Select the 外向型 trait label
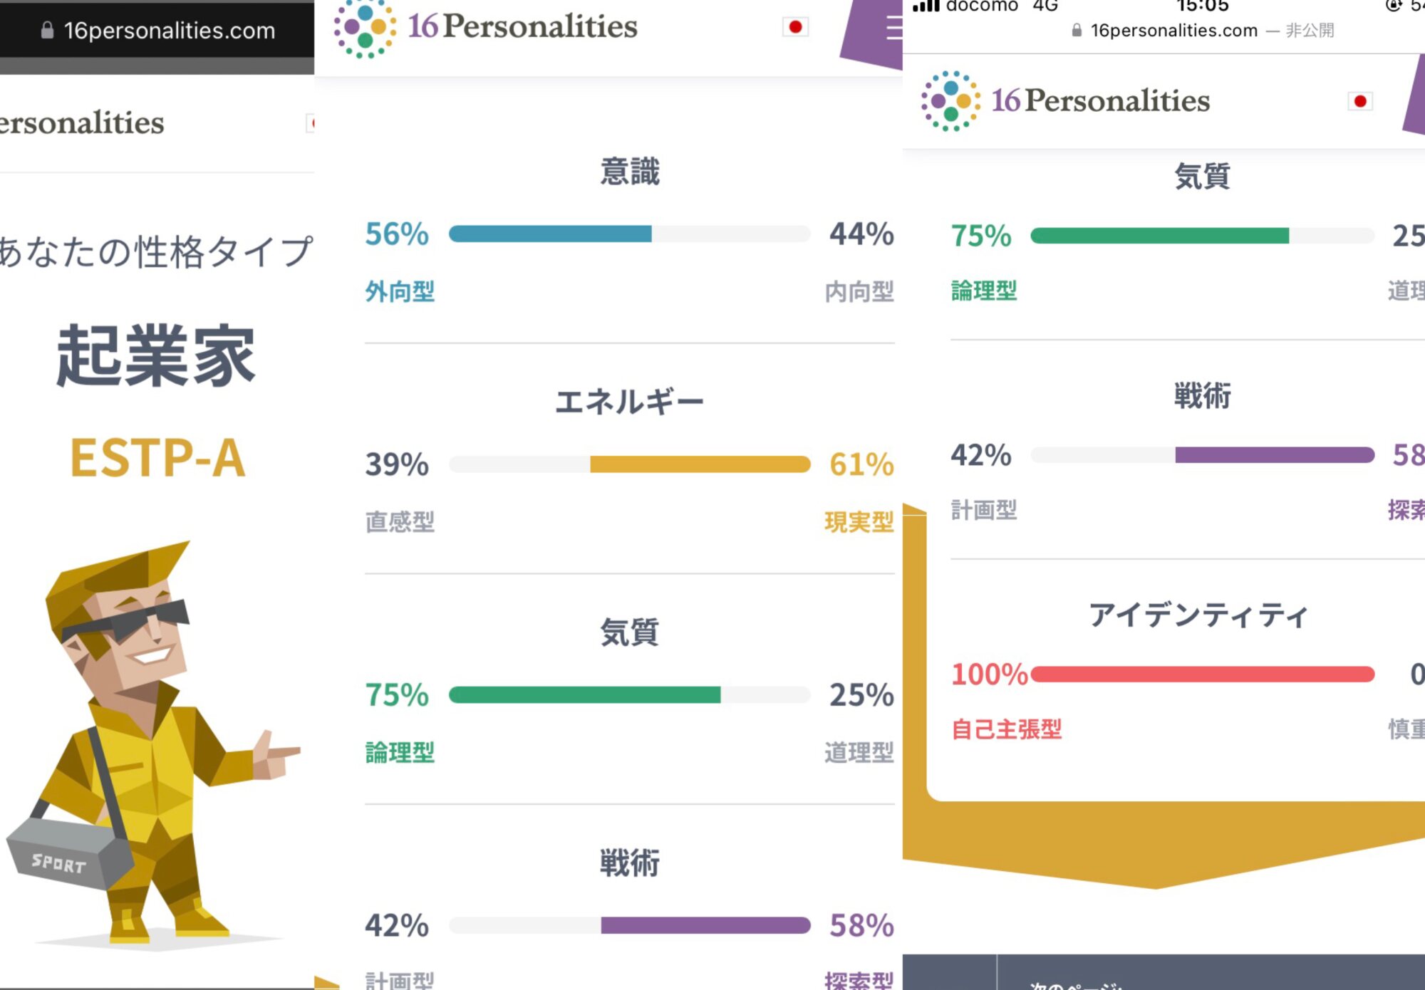1425x990 pixels. tap(400, 291)
